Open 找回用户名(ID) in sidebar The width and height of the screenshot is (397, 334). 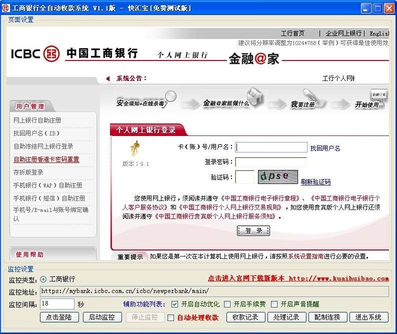(x=36, y=133)
